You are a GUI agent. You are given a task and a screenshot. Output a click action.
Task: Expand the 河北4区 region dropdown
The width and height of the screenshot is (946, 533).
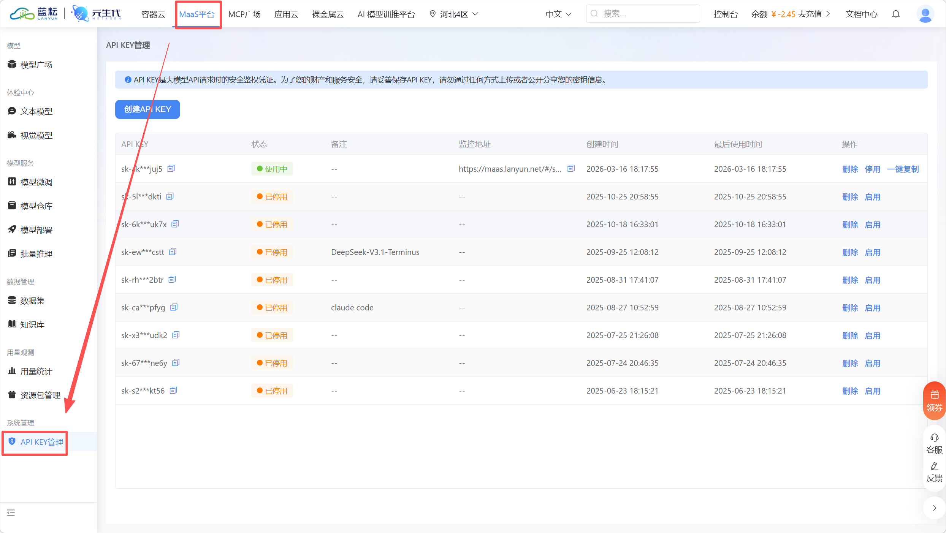pyautogui.click(x=454, y=14)
